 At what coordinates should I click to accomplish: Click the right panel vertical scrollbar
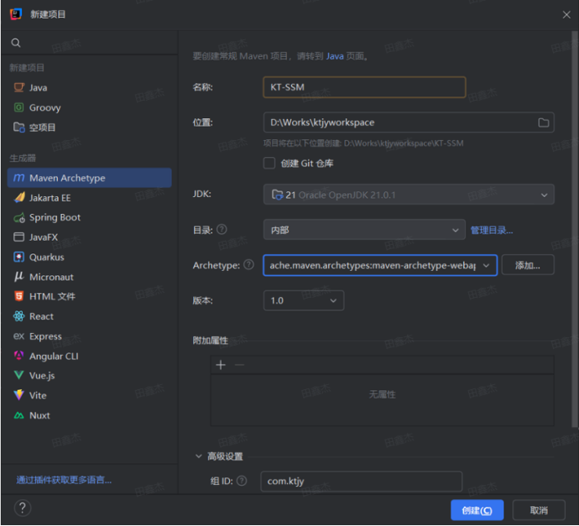click(x=575, y=229)
